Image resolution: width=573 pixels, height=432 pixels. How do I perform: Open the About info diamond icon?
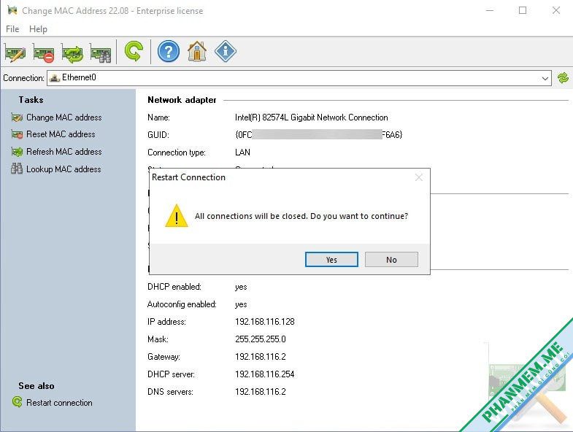click(x=226, y=51)
